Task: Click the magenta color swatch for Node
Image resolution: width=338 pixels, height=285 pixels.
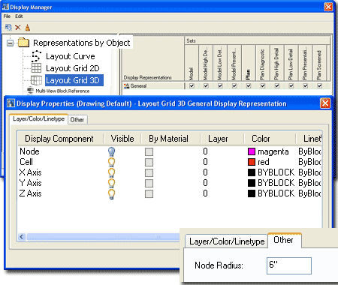Action: pos(252,151)
